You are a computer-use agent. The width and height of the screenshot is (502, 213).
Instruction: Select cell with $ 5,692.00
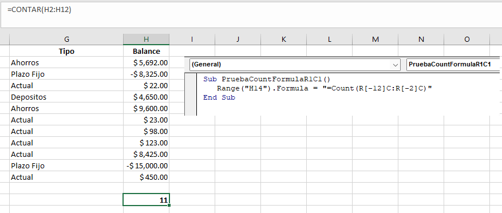click(x=147, y=63)
